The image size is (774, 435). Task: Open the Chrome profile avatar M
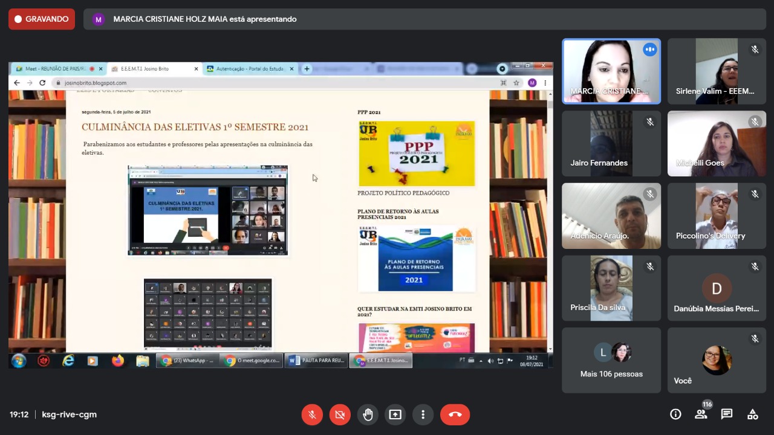pyautogui.click(x=532, y=83)
